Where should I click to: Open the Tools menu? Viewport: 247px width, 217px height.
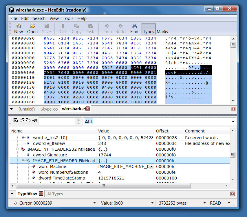[x=68, y=18]
